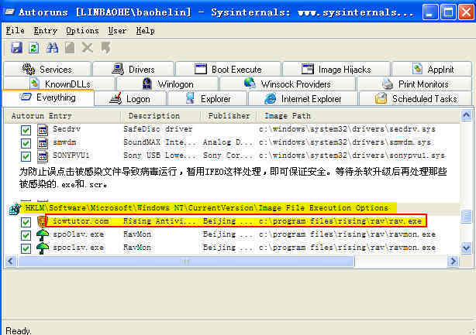Open the Help menu
The height and width of the screenshot is (335, 476).
146,31
